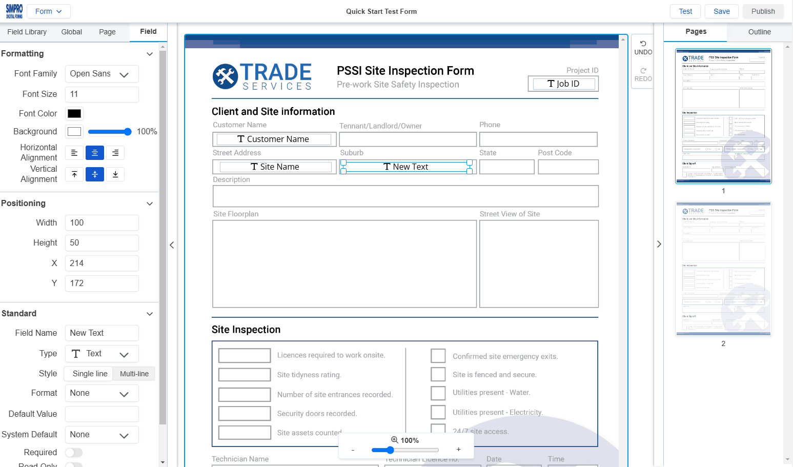This screenshot has width=793, height=467.
Task: Collapse the right Pages panel arrow
Action: click(659, 244)
